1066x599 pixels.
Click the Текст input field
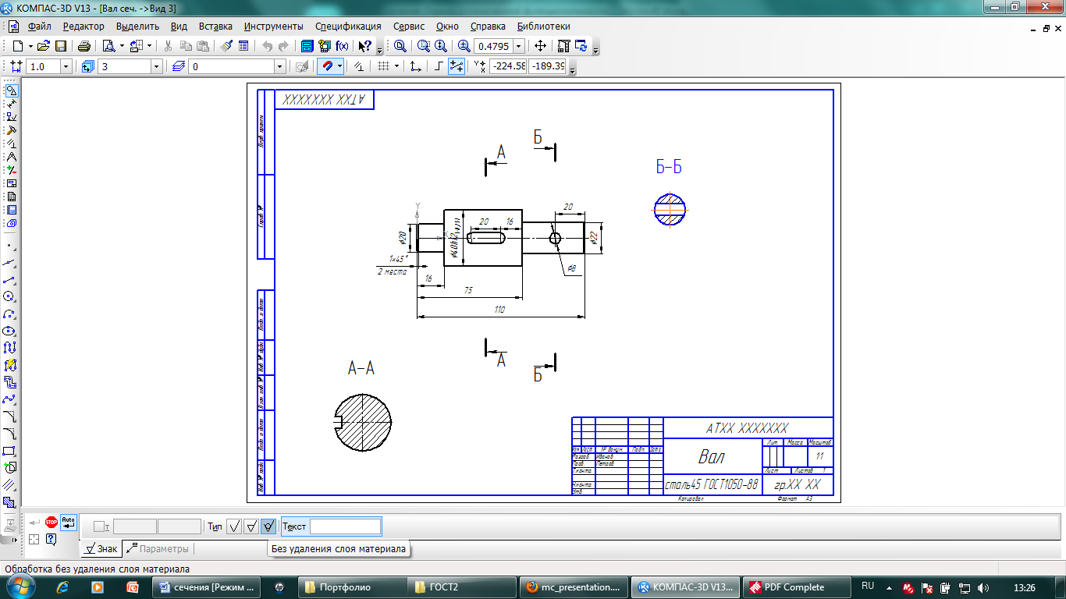346,526
